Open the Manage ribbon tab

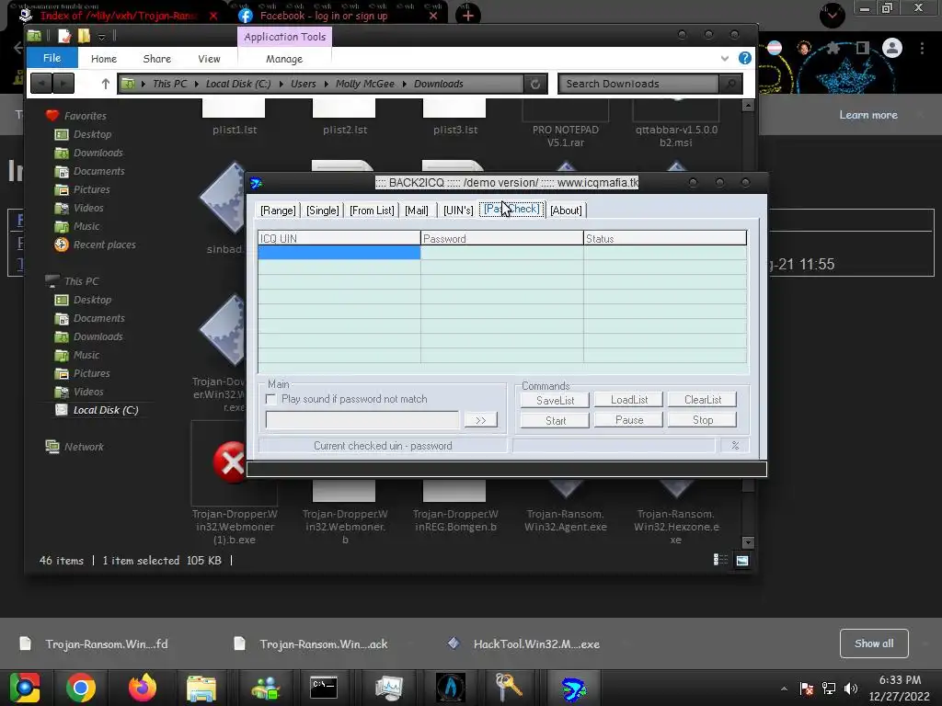click(284, 59)
